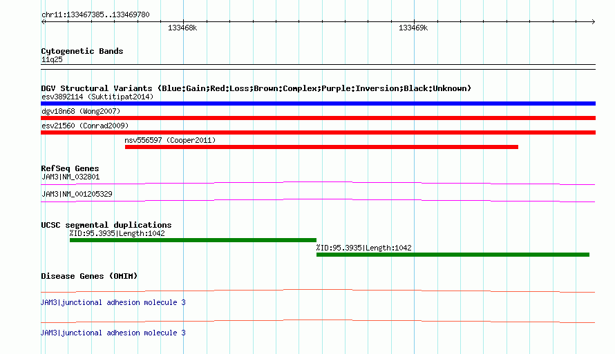This screenshot has width=615, height=354.
Task: Click the second green segmental duplication bar
Action: click(453, 255)
